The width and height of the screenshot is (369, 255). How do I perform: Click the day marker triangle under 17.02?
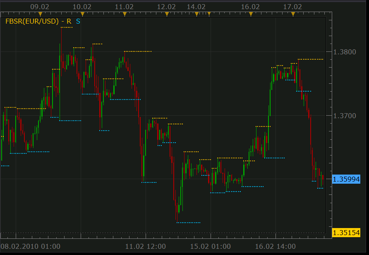293,14
